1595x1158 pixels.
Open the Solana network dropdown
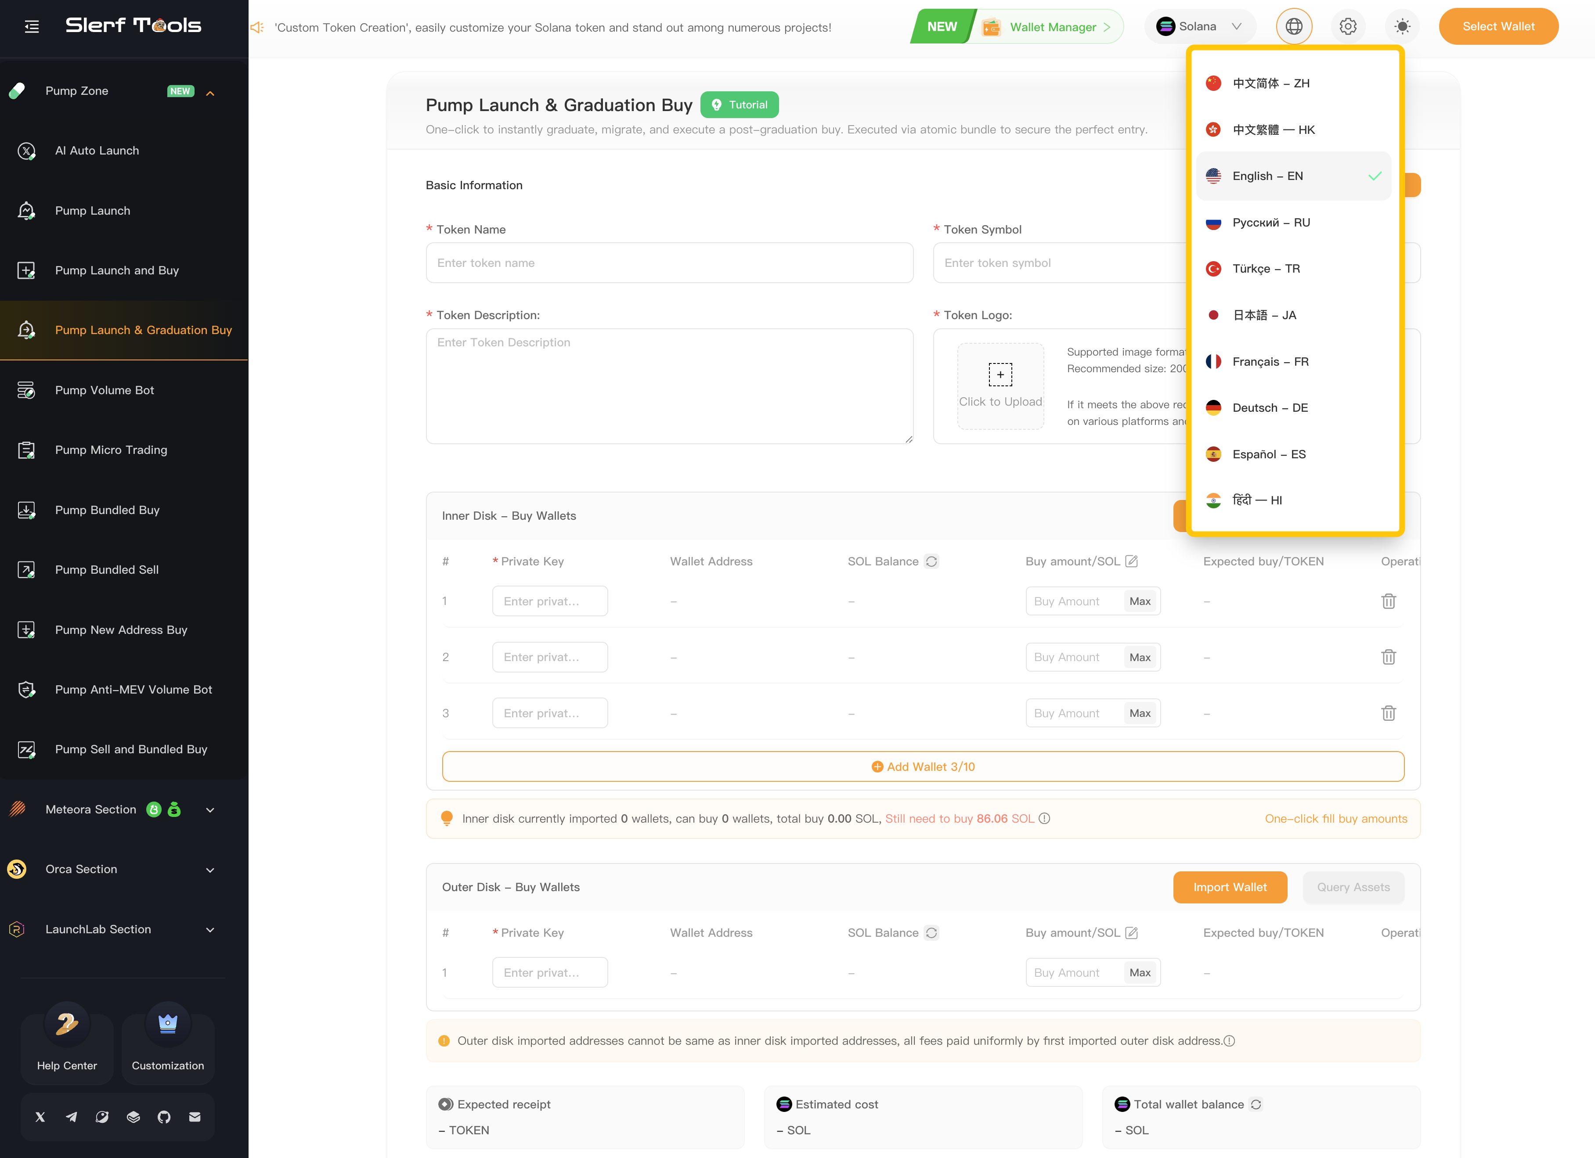point(1200,27)
